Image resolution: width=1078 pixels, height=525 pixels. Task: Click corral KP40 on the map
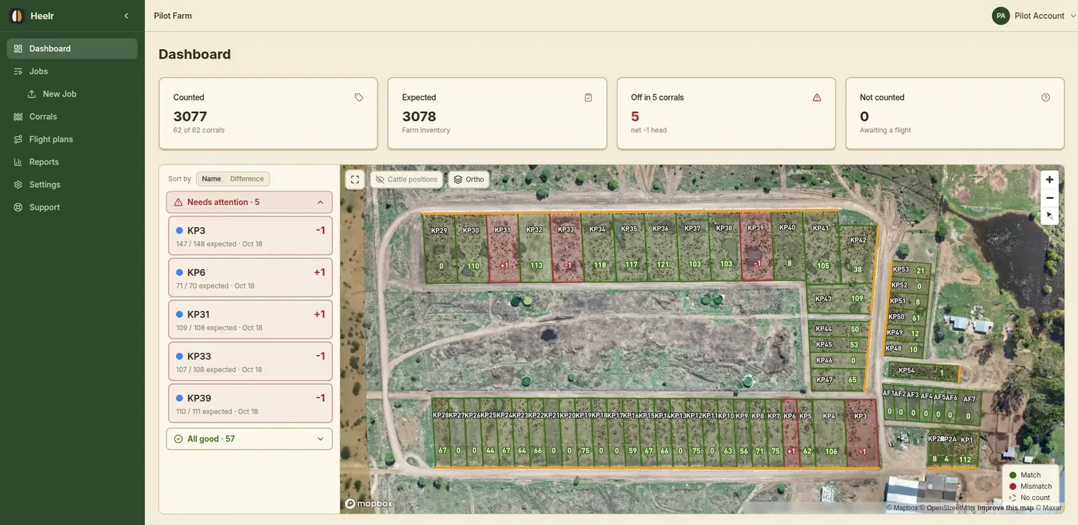(x=789, y=246)
